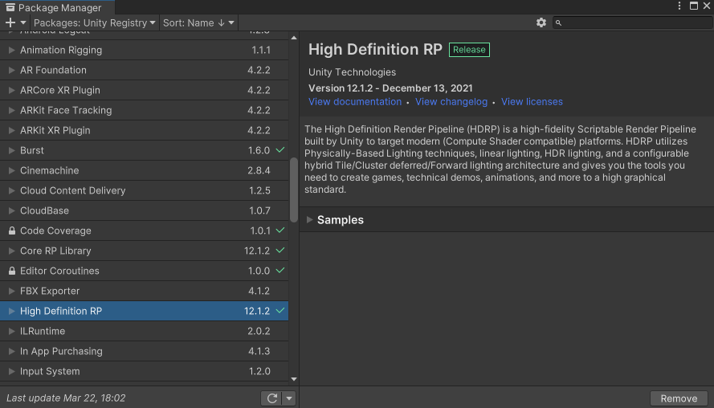The width and height of the screenshot is (714, 408).
Task: Open the Sort: Name dropdown
Action: tap(199, 23)
